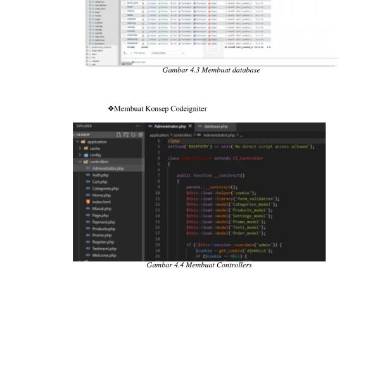Viewport: 380px width, 380px height.
Task: Close the Administrator.php editor tab
Action: coord(189,126)
